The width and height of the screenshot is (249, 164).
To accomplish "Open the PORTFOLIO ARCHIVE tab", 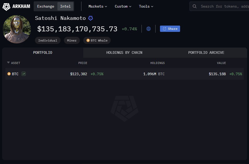I will pos(206,52).
